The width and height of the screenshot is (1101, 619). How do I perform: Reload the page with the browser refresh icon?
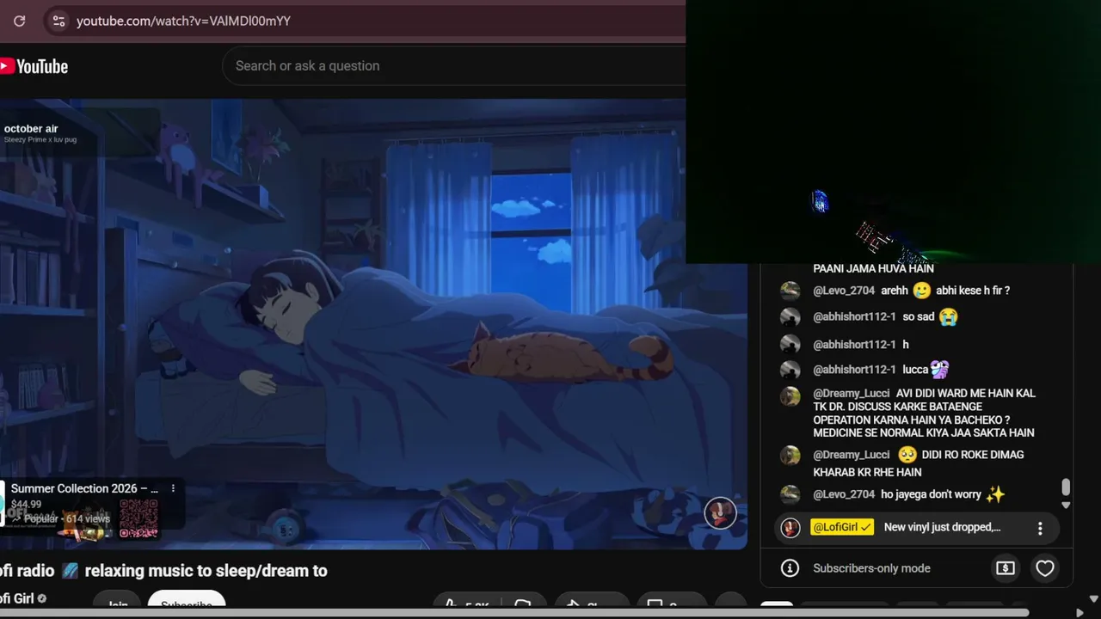click(19, 21)
